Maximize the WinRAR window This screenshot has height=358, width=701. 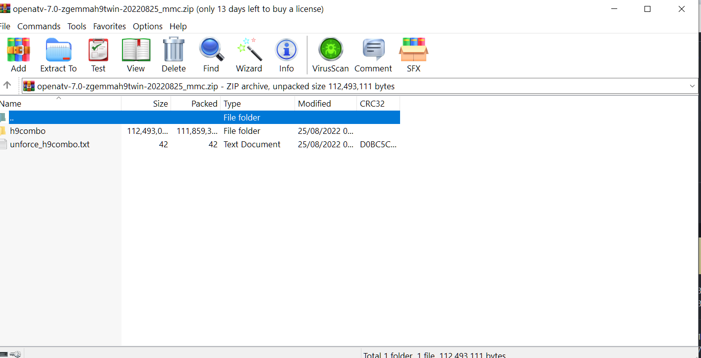tap(647, 9)
